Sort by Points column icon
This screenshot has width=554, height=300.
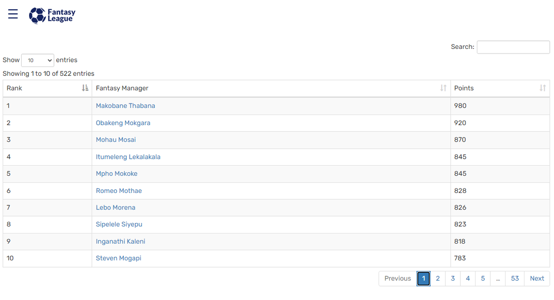(542, 88)
